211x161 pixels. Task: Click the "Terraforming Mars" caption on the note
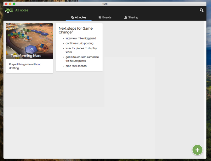pos(26,56)
